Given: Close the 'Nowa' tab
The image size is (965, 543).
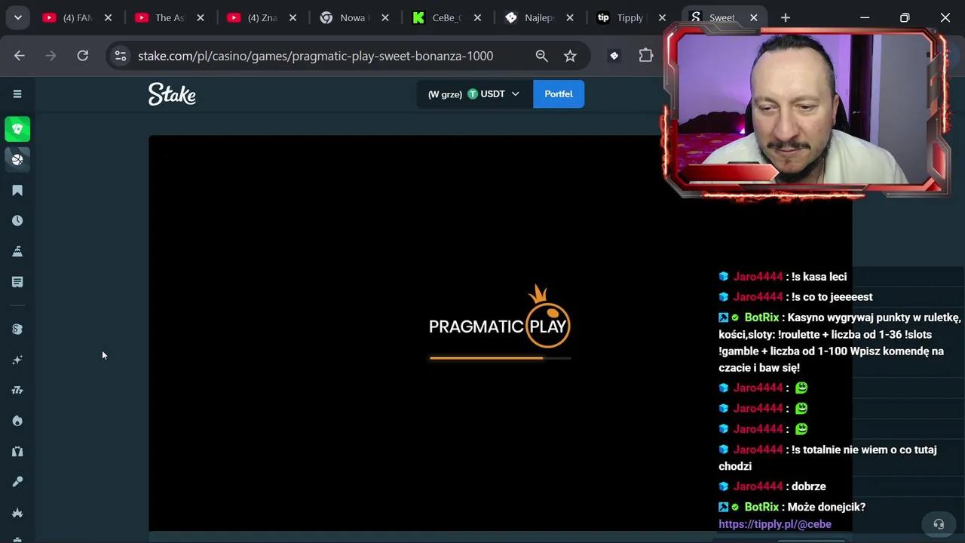Looking at the screenshot, I should pos(385,17).
